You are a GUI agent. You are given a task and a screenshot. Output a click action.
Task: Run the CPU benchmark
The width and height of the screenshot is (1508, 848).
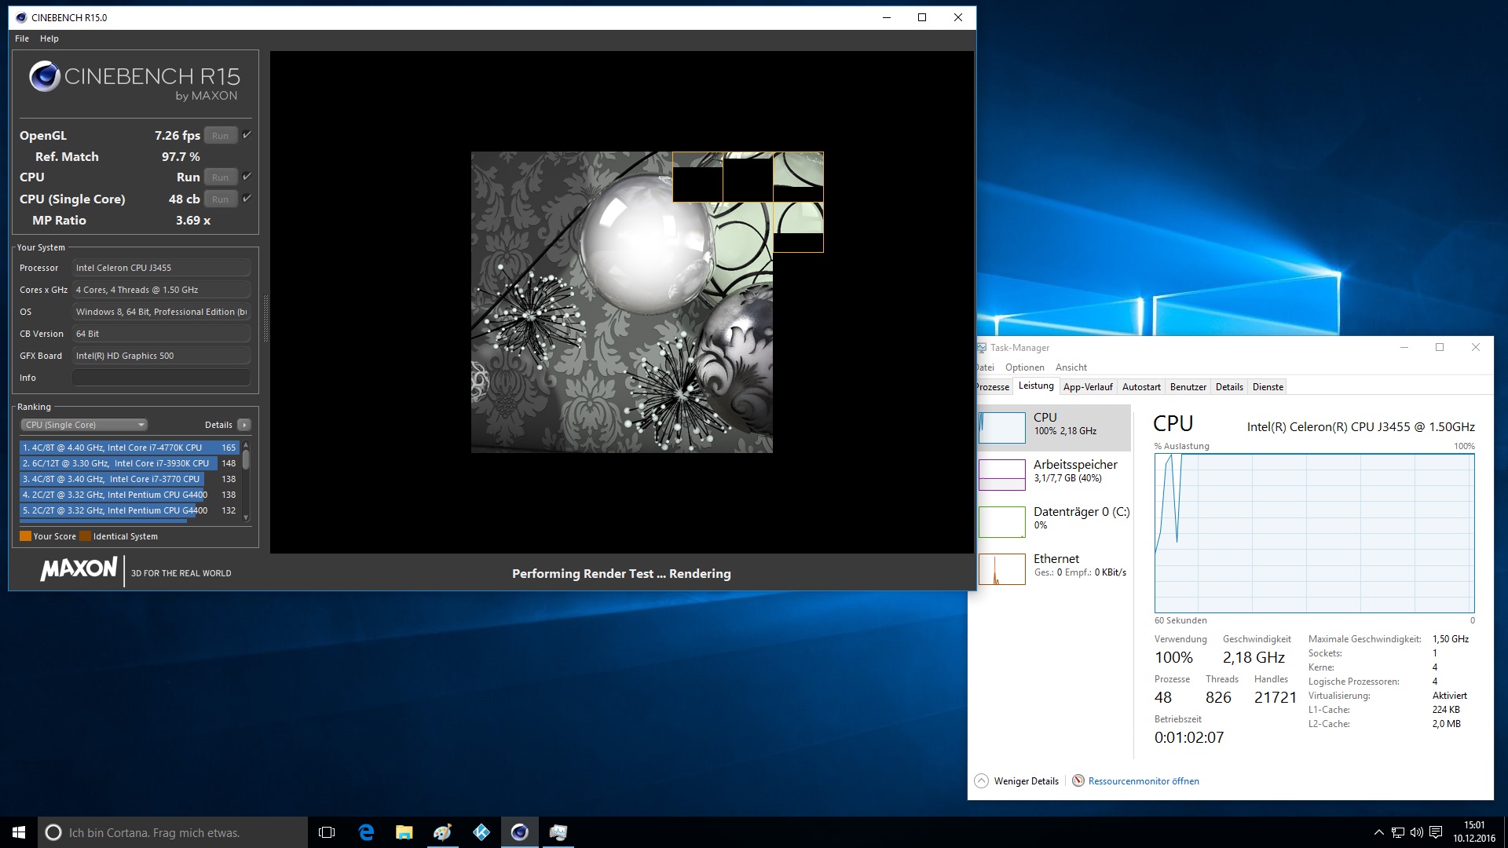point(221,177)
